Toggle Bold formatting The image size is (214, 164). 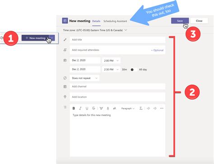pos(74,108)
